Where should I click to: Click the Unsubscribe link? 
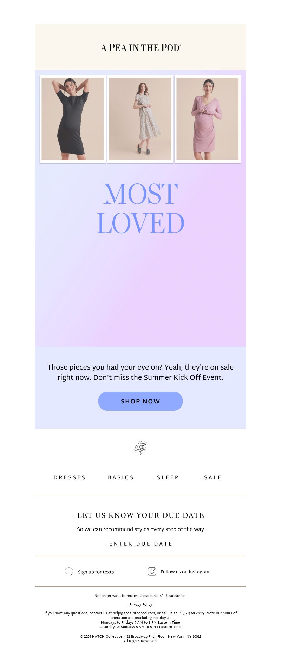[175, 596]
